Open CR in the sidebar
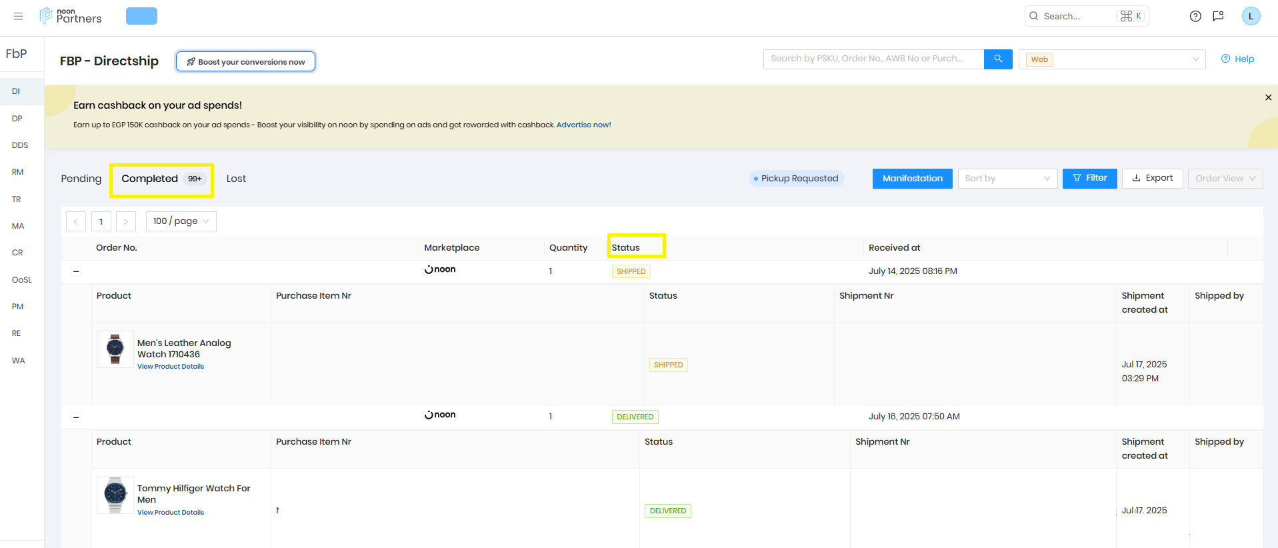Screen dimensions: 1278x548 coord(17,253)
